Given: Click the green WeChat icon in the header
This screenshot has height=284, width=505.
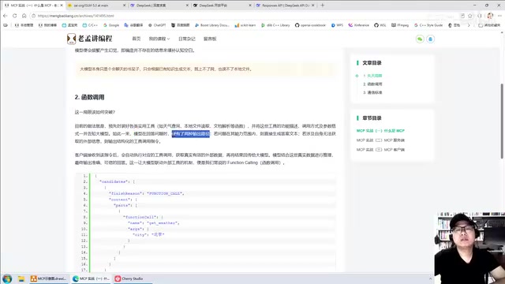Looking at the screenshot, I should pos(420,39).
